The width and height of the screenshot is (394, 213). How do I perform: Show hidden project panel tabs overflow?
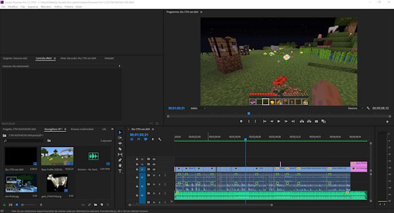pyautogui.click(x=112, y=129)
